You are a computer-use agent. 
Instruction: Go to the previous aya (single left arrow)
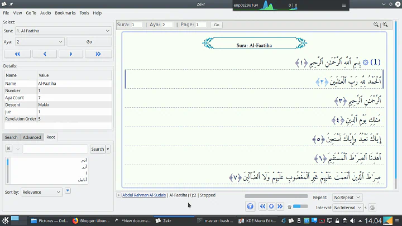tap(45, 54)
